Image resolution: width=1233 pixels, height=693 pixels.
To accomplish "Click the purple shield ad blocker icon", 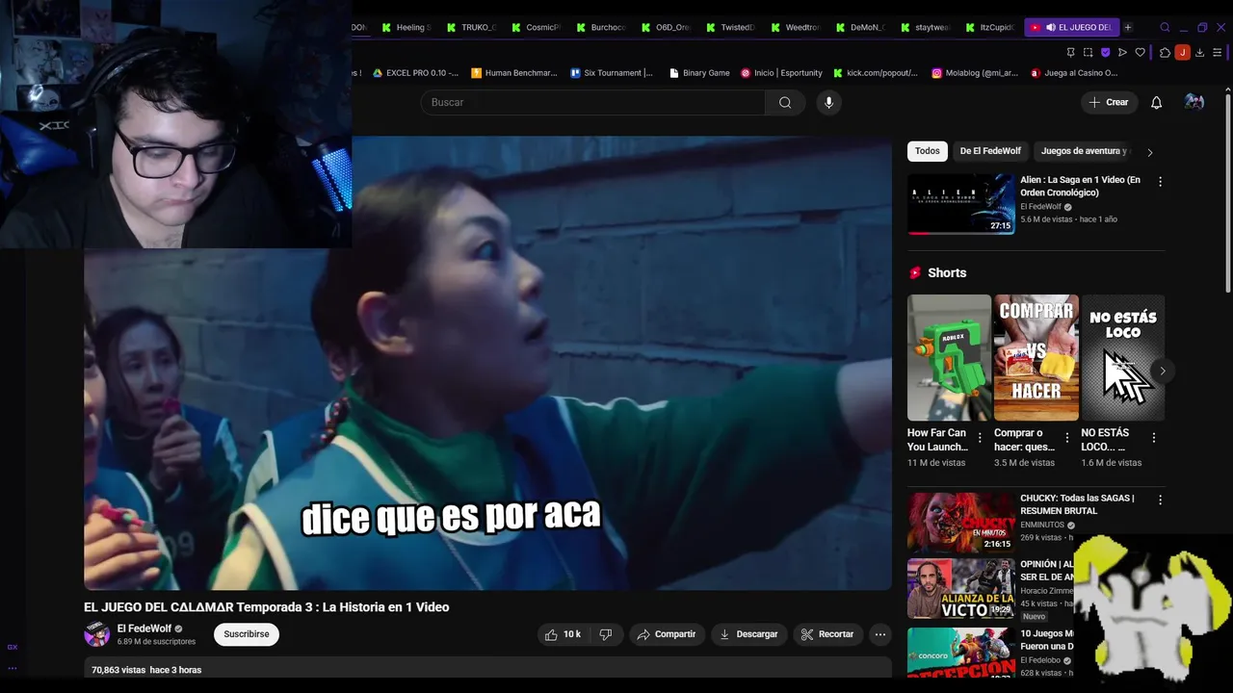I will click(x=1105, y=52).
